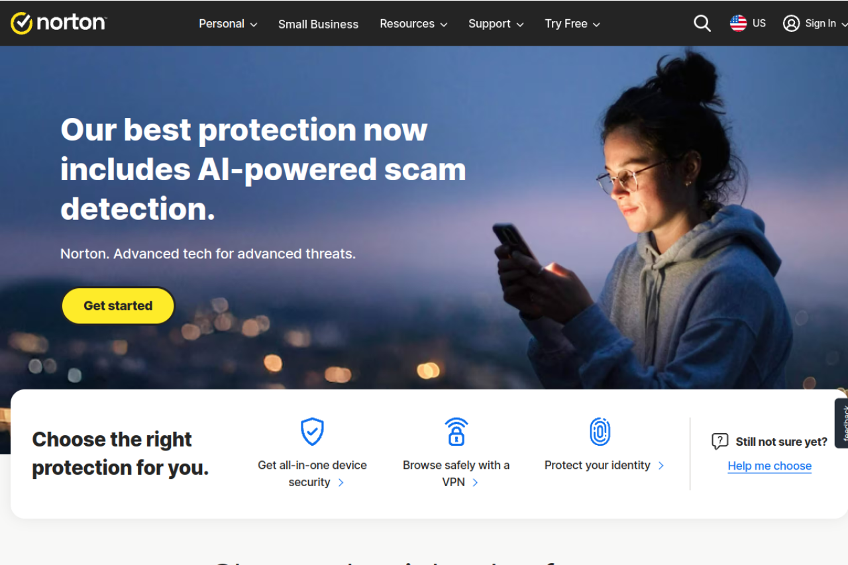Screen dimensions: 848x565
Task: Click the VPN Wi-Fi lock icon
Action: [456, 432]
